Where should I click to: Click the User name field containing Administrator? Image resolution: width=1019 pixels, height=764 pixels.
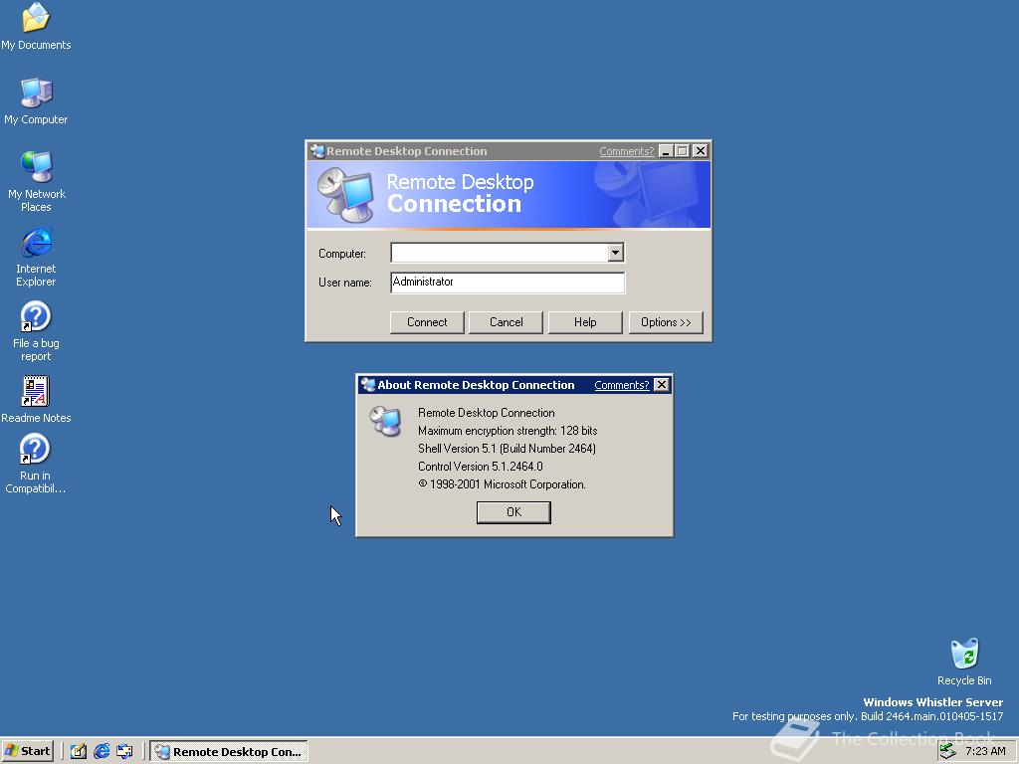click(x=508, y=283)
